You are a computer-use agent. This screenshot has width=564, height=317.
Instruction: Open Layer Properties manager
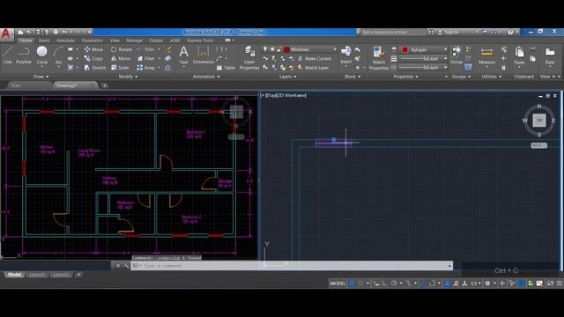click(x=249, y=57)
